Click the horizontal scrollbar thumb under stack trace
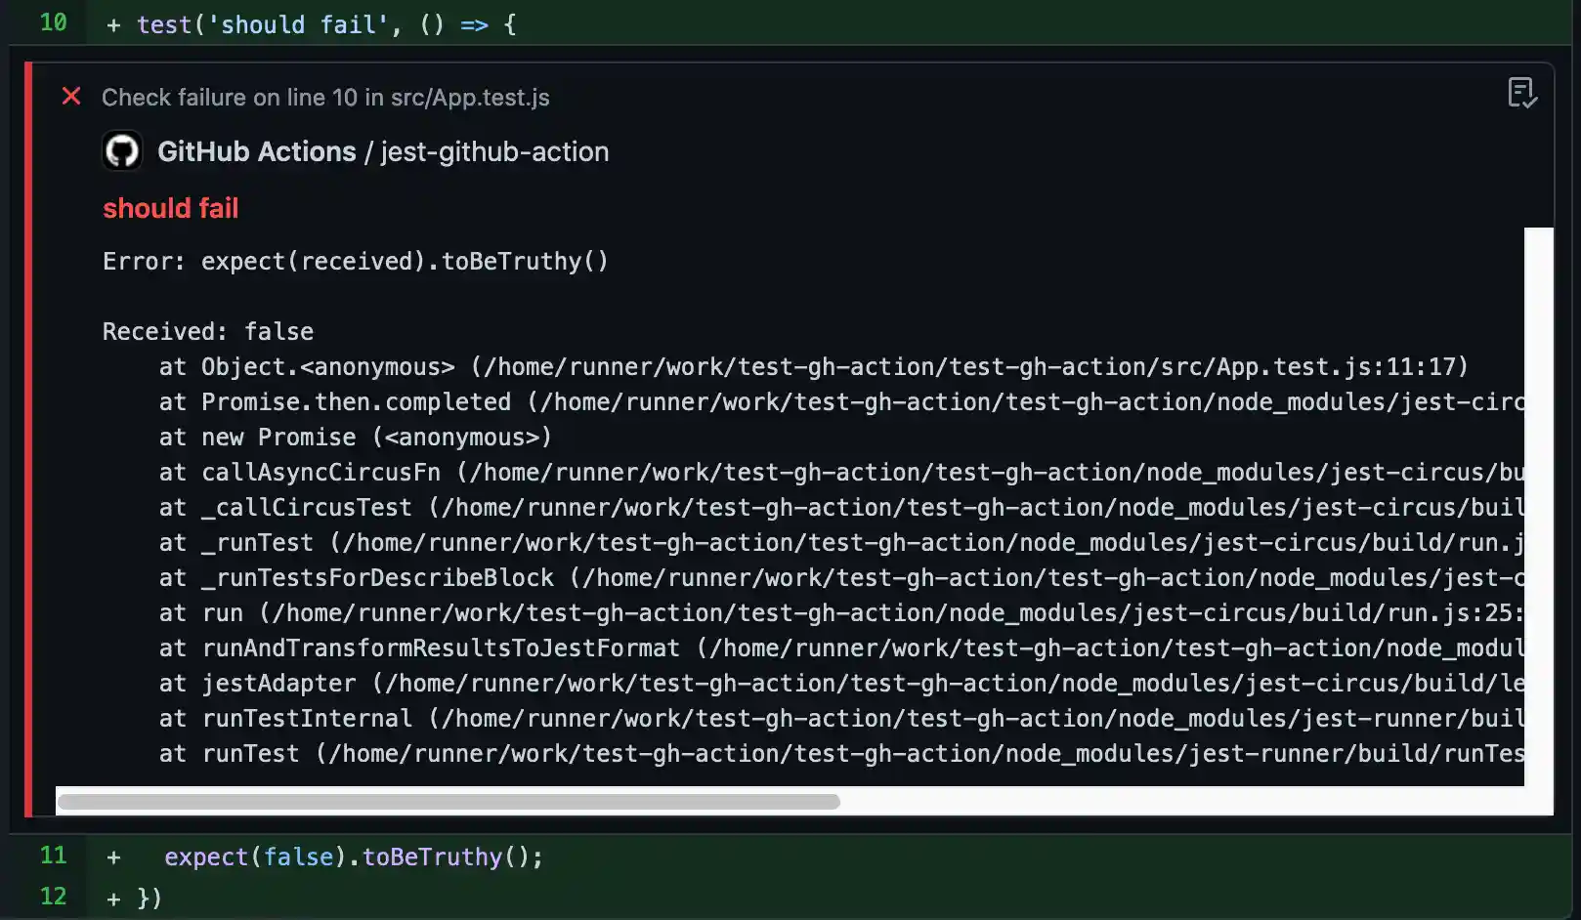The width and height of the screenshot is (1581, 920). [x=449, y=802]
